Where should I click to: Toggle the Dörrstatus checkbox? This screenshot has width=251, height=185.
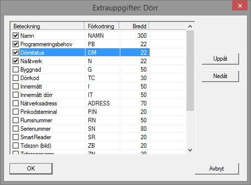[15, 53]
